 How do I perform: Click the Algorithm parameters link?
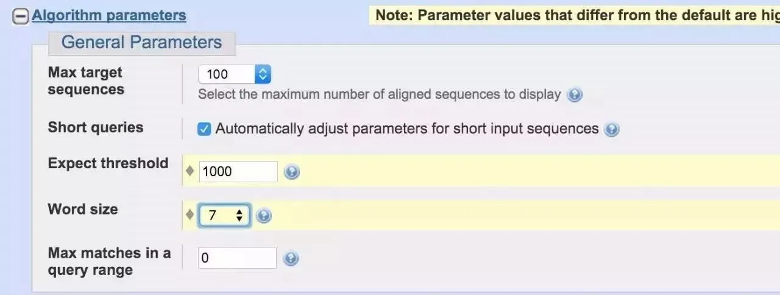(x=109, y=15)
